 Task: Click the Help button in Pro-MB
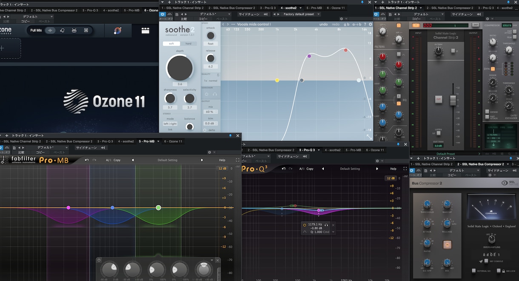(222, 160)
